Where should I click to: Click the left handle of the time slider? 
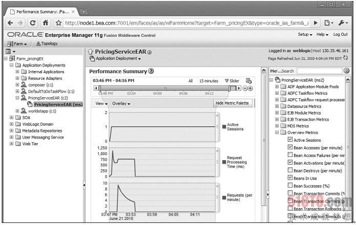click(100, 88)
